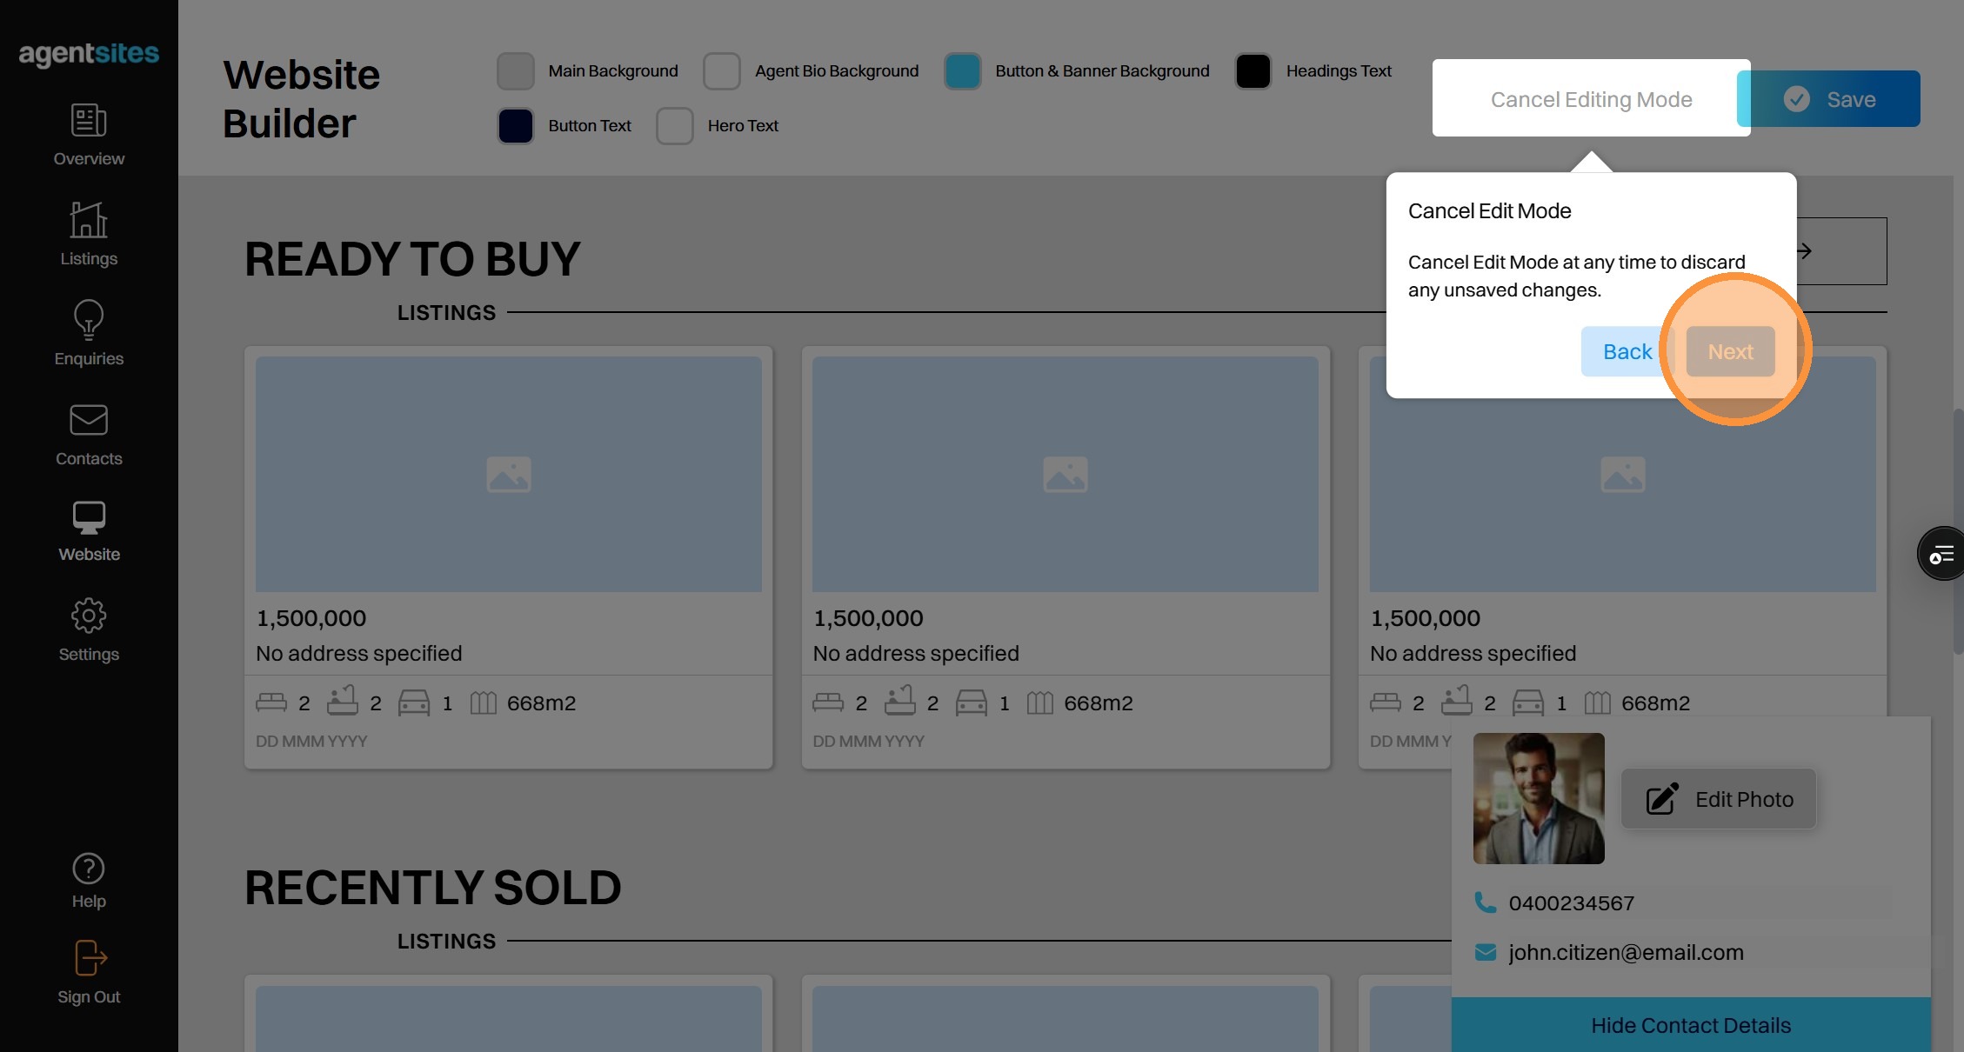Select Headings Text color swatch
Screen dimensions: 1964x1052
[x=1253, y=71]
